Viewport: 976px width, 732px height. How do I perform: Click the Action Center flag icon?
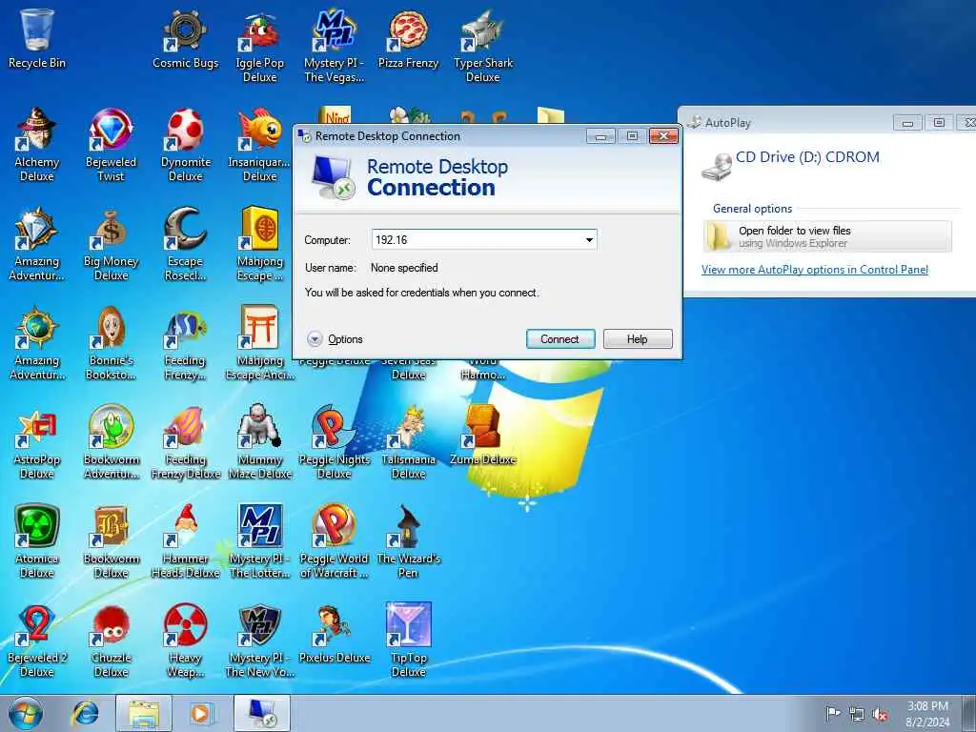833,714
